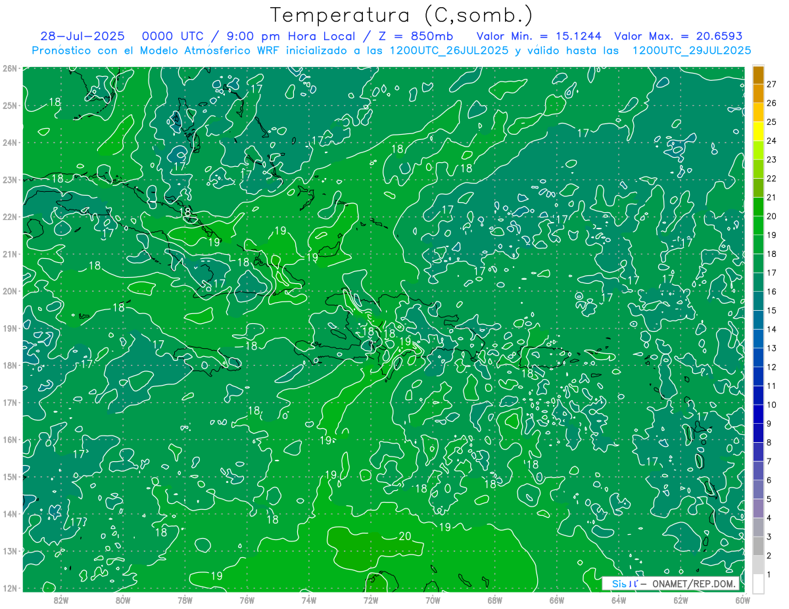Screen dimensions: 789x609
Task: Click the '26N' latitude axis label
Action: point(9,68)
